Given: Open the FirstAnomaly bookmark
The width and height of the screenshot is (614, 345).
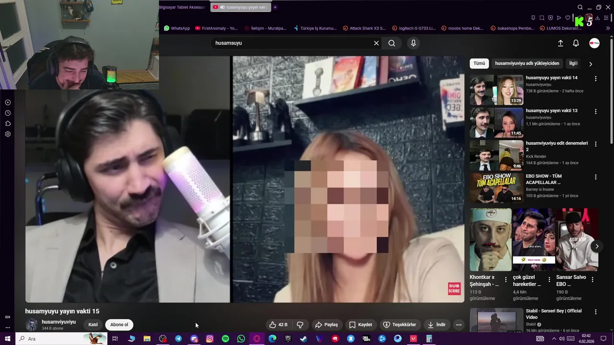Looking at the screenshot, I should coord(216,28).
